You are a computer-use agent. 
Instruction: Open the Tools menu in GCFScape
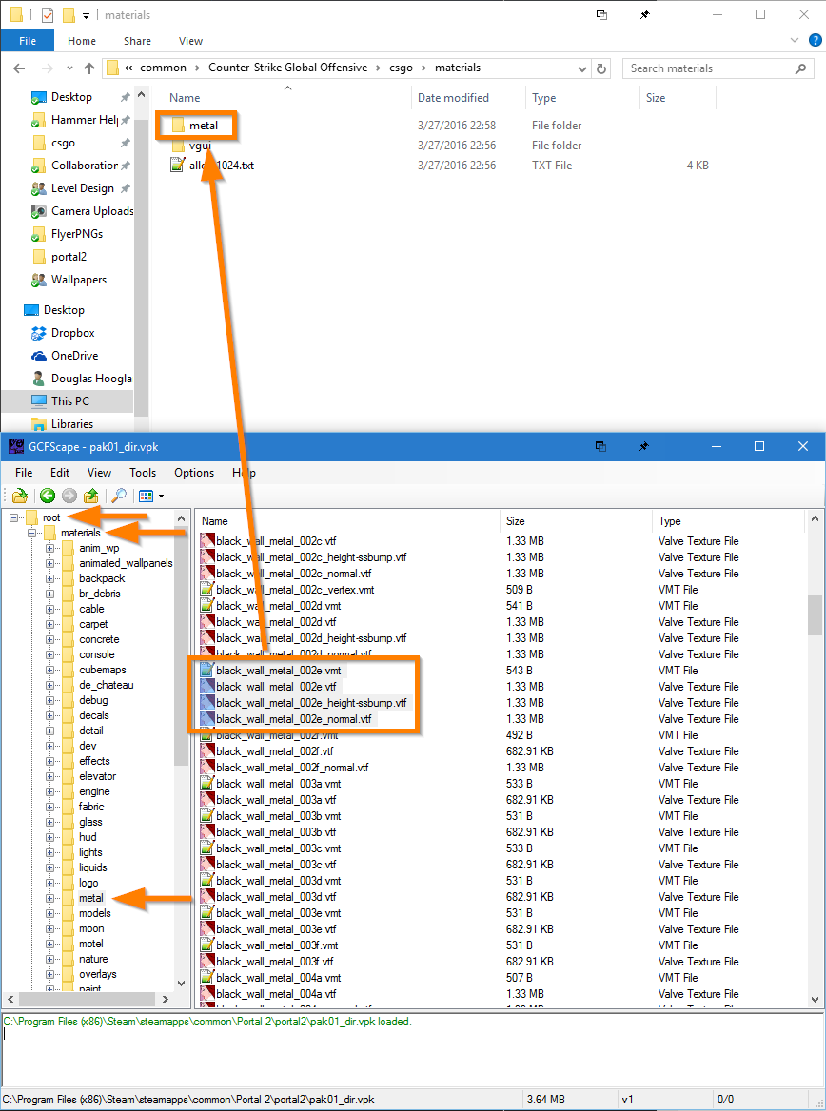pos(143,473)
